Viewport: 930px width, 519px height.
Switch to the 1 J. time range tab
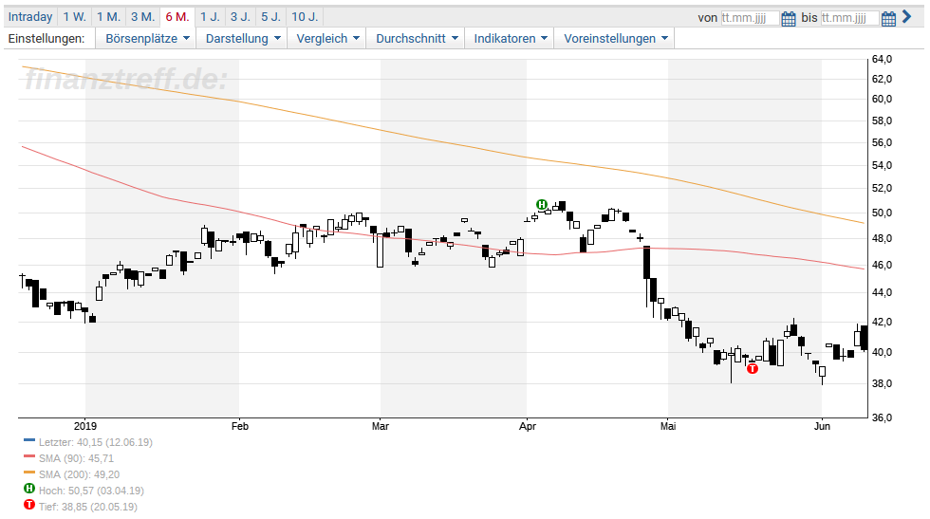pos(210,17)
